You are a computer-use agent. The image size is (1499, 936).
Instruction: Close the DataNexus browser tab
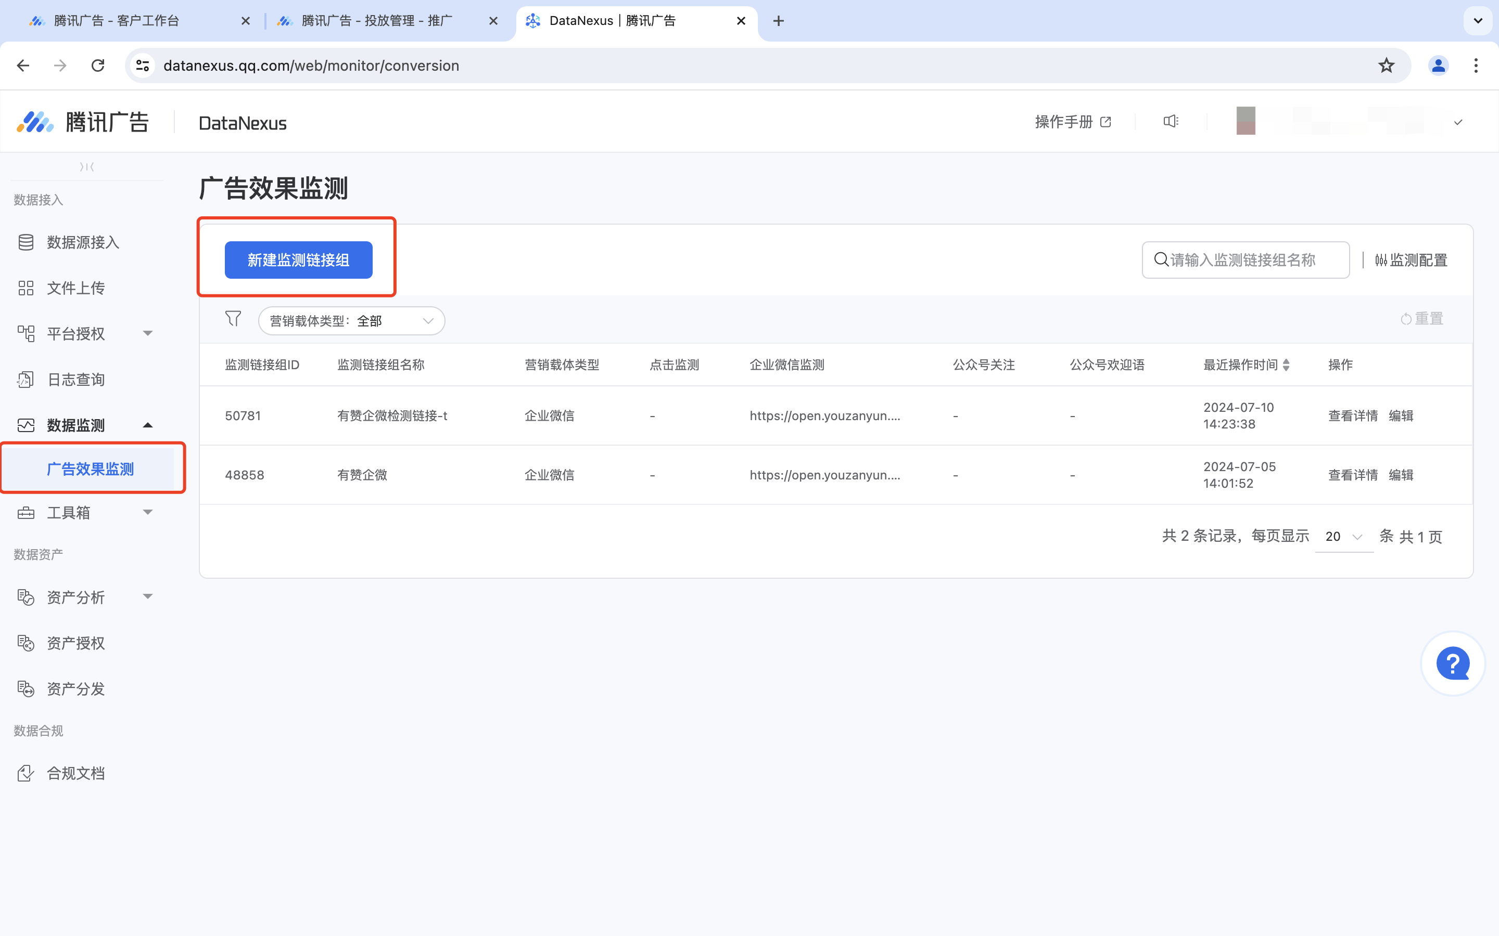(741, 21)
